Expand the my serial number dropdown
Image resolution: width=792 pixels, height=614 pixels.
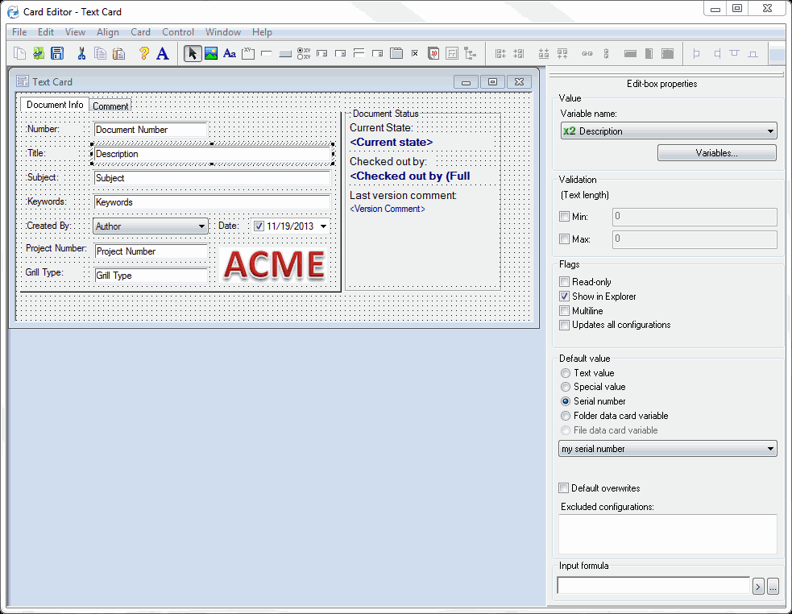(x=770, y=449)
